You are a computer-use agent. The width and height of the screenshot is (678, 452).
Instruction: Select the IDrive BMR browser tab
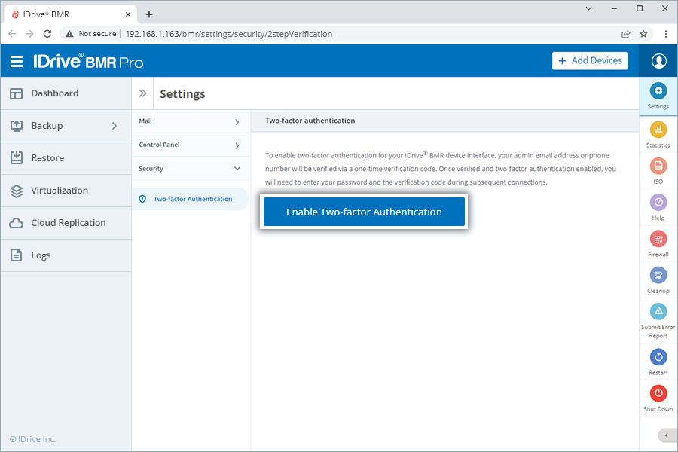coord(71,14)
